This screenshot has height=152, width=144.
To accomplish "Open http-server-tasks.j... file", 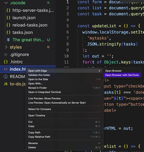I will click(33, 10).
